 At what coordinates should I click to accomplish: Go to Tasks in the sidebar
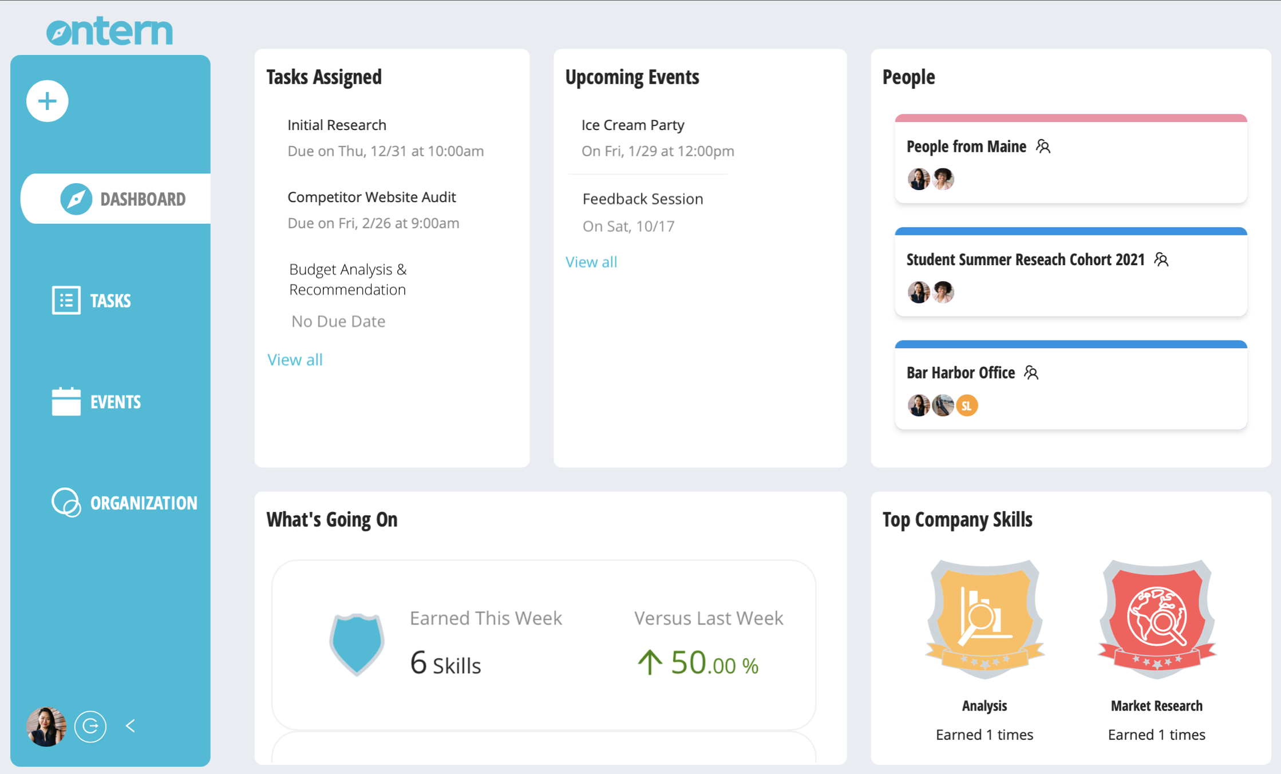click(x=92, y=300)
